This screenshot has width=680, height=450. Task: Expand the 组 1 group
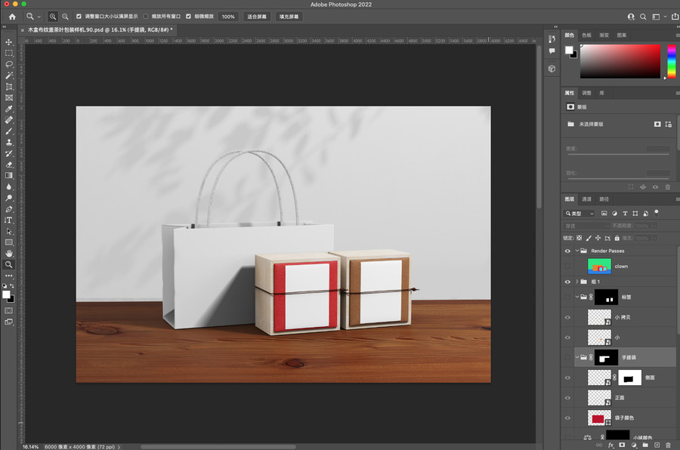pos(576,282)
